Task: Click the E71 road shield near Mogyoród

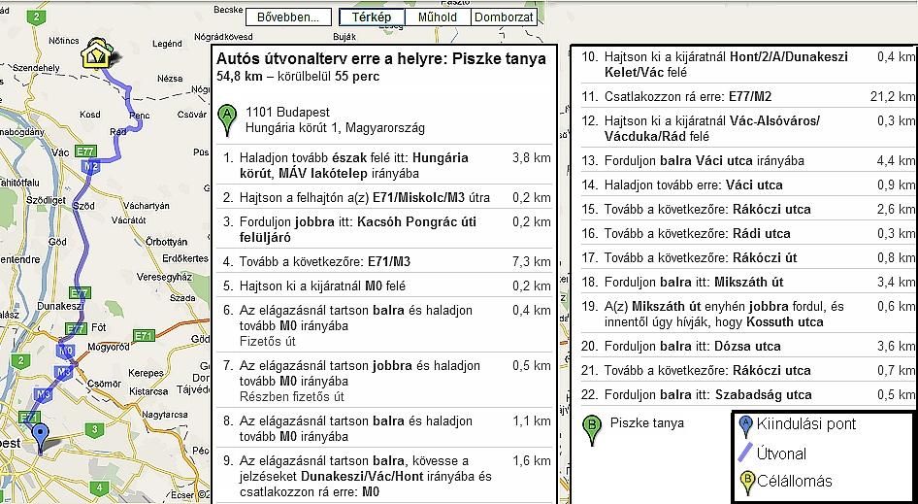Action: click(144, 336)
